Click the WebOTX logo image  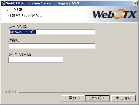point(115,14)
